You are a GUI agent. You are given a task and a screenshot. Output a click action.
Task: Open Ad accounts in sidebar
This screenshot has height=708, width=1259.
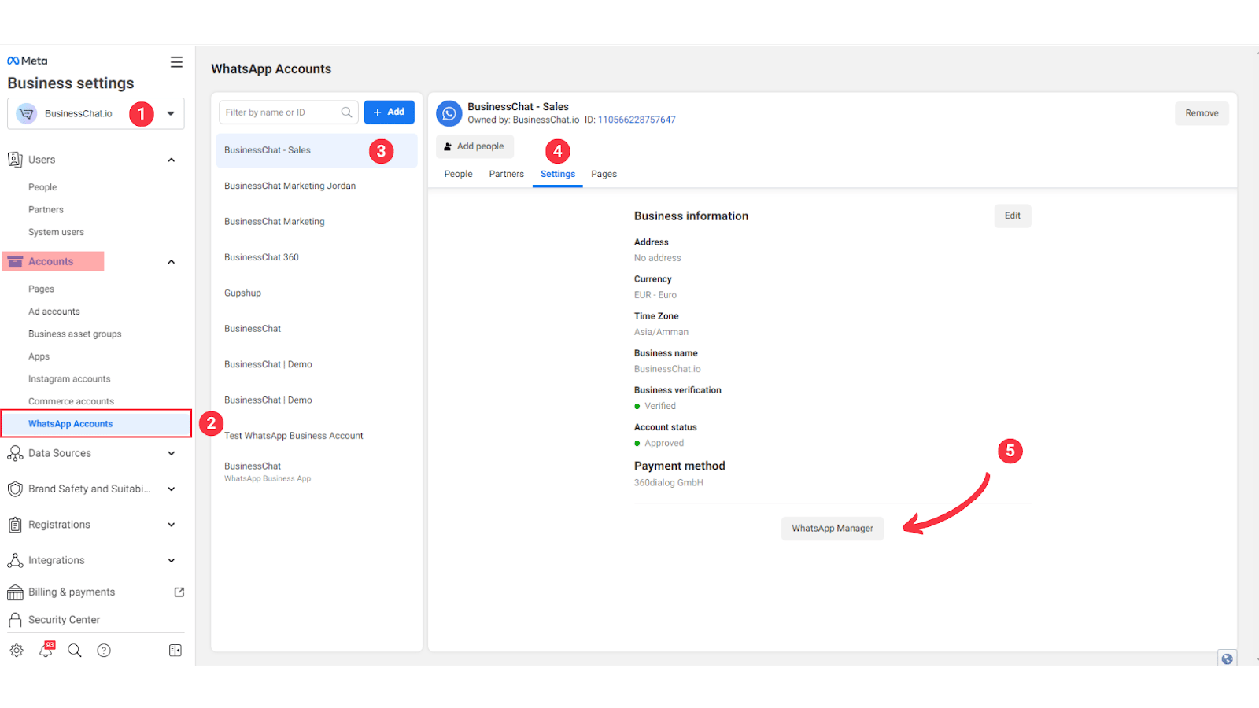[x=54, y=312]
